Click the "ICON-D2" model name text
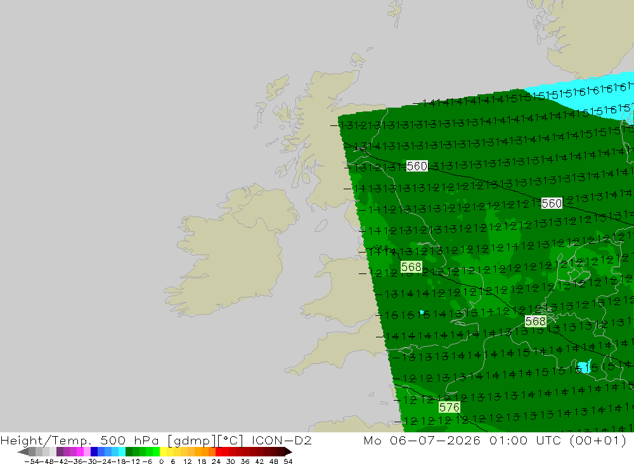 pos(281,440)
